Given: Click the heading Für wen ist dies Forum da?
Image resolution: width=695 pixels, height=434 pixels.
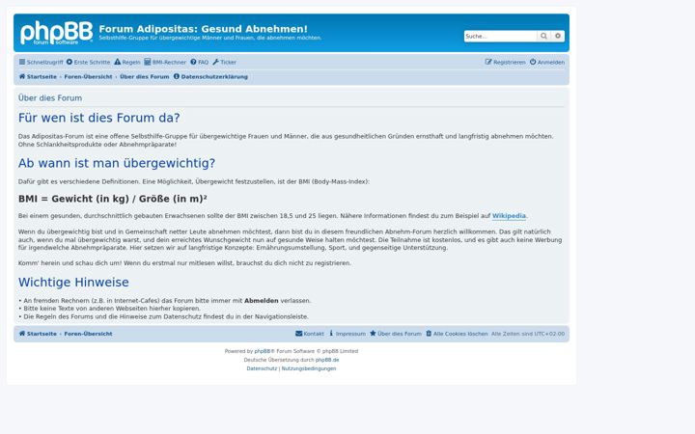Looking at the screenshot, I should coord(99,118).
